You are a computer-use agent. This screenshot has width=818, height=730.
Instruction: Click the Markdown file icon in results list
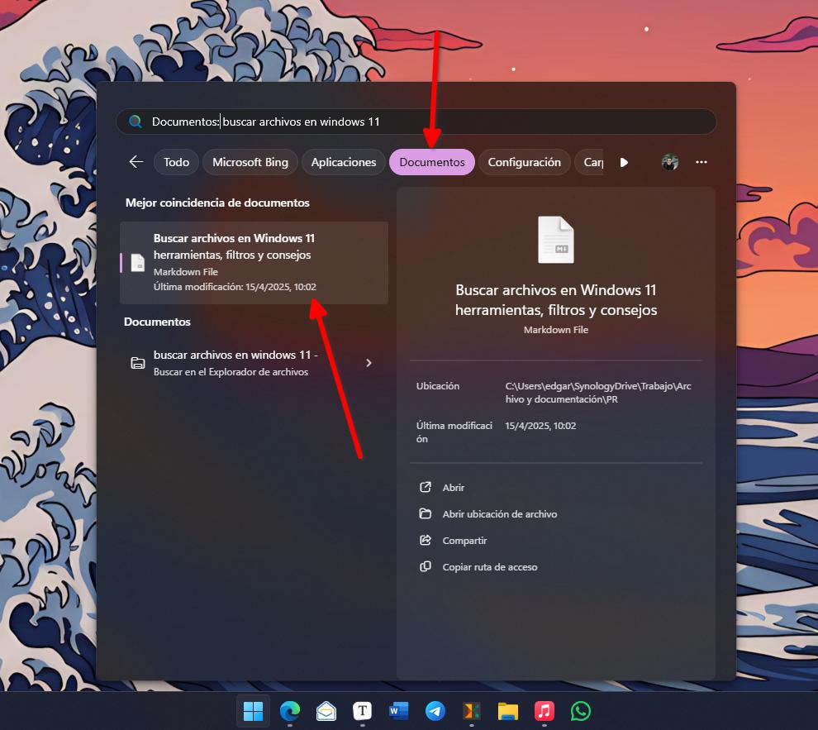click(x=138, y=262)
